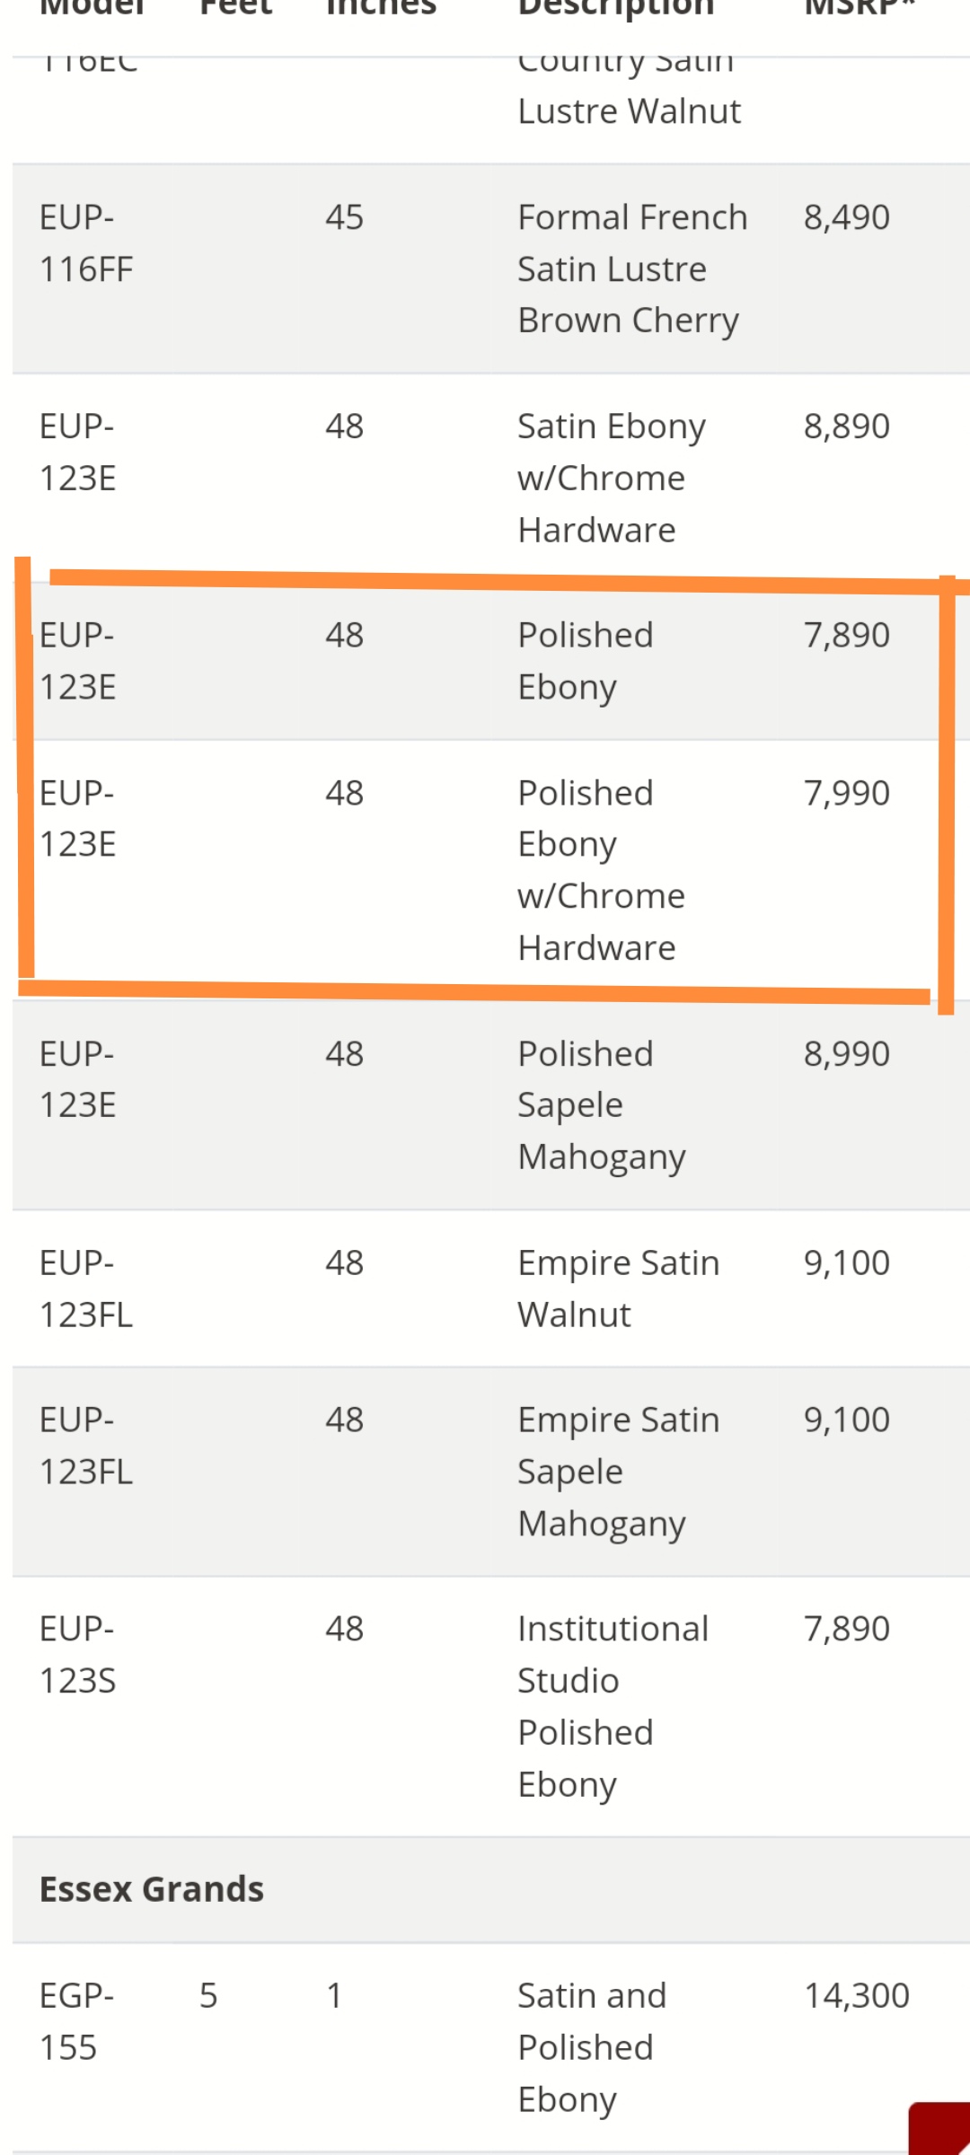This screenshot has width=970, height=2155.
Task: Click the Inches column header
Action: (381, 9)
